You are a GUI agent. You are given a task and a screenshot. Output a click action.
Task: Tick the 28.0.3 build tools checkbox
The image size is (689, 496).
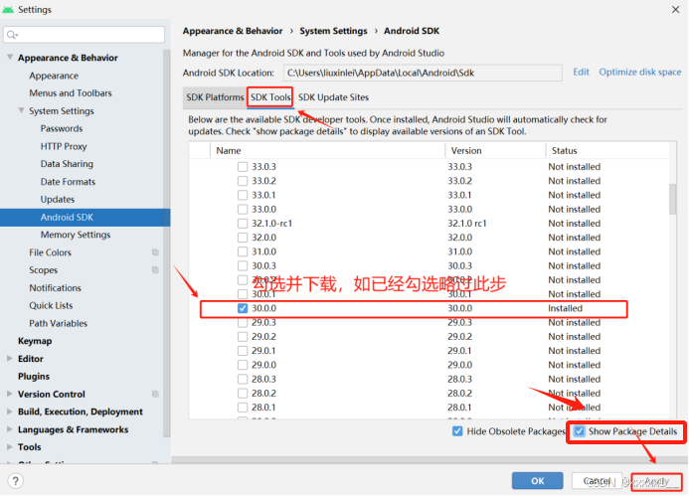click(x=243, y=379)
